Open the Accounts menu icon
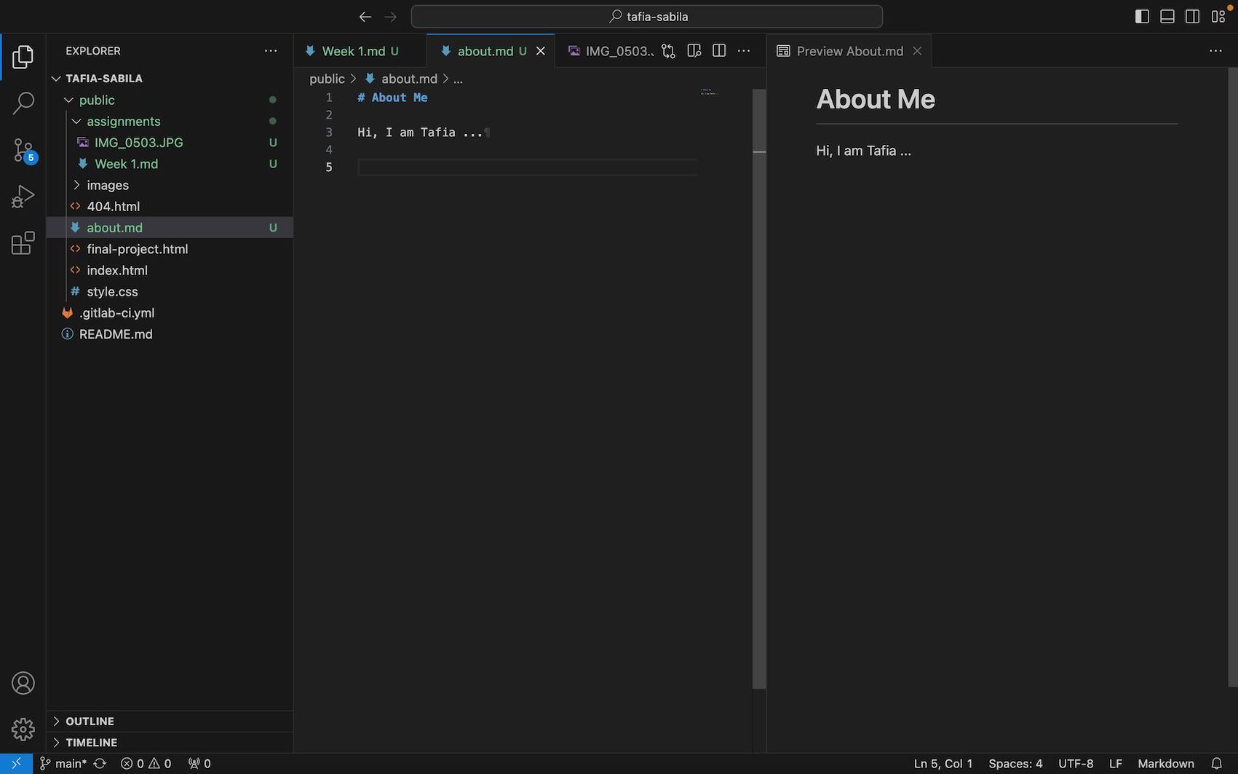The height and width of the screenshot is (774, 1238). coord(23,683)
